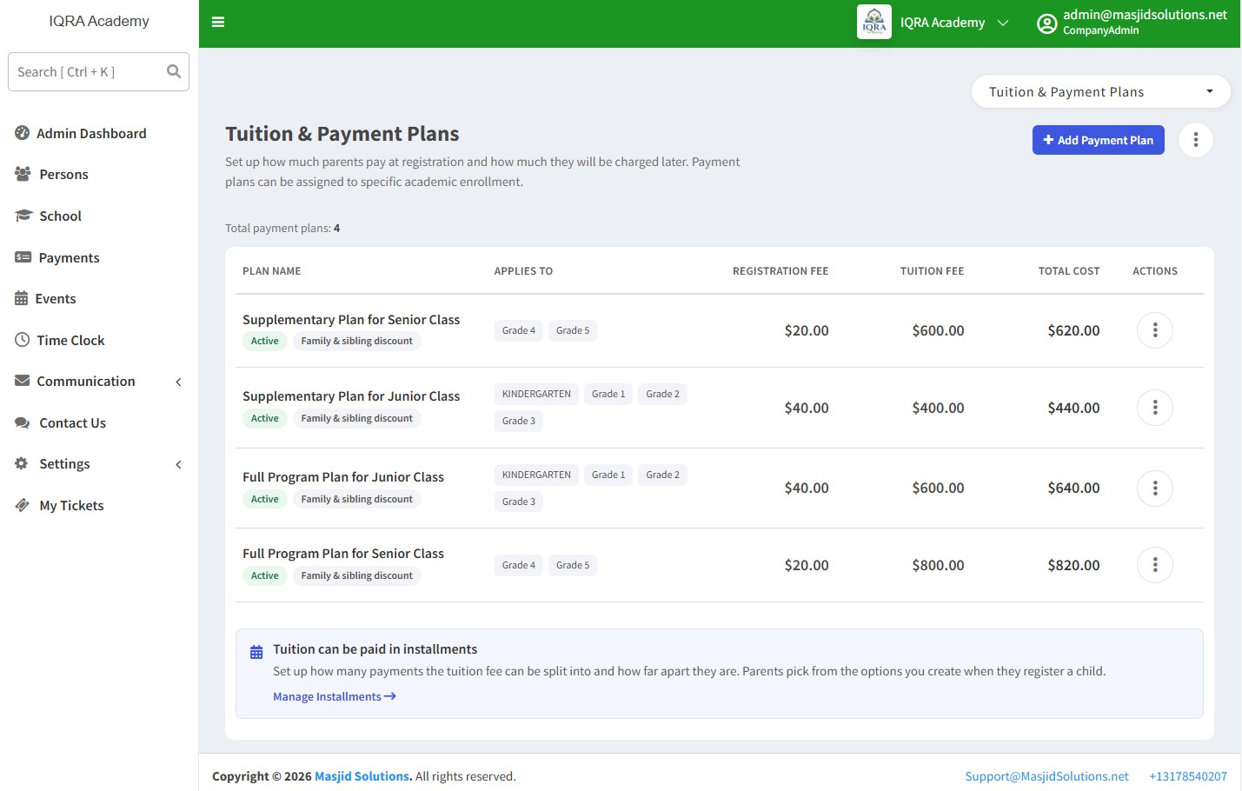The image size is (1242, 791).
Task: Open actions menu for Supplementary Plan for Senior Class
Action: pyautogui.click(x=1155, y=330)
